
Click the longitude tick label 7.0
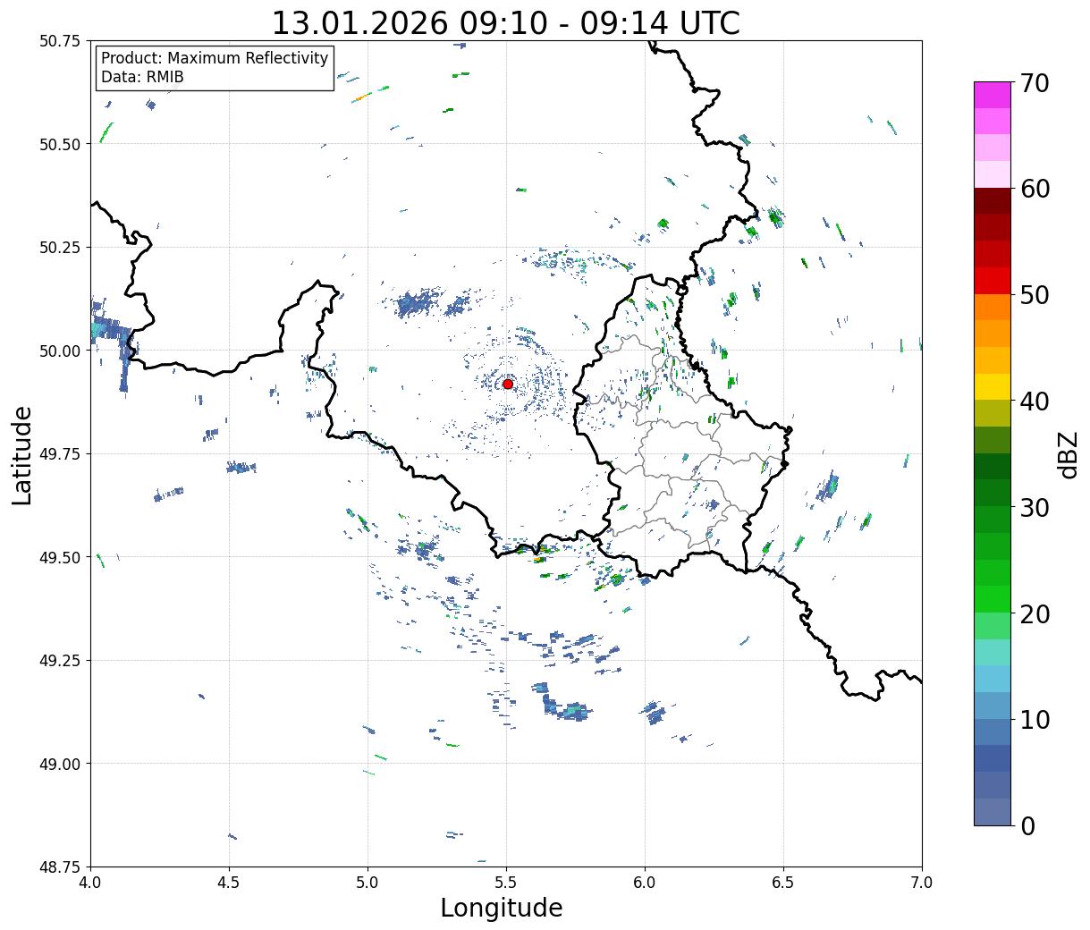pos(922,883)
